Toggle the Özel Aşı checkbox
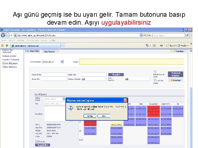This screenshot has height=148, width=198. click(37, 141)
